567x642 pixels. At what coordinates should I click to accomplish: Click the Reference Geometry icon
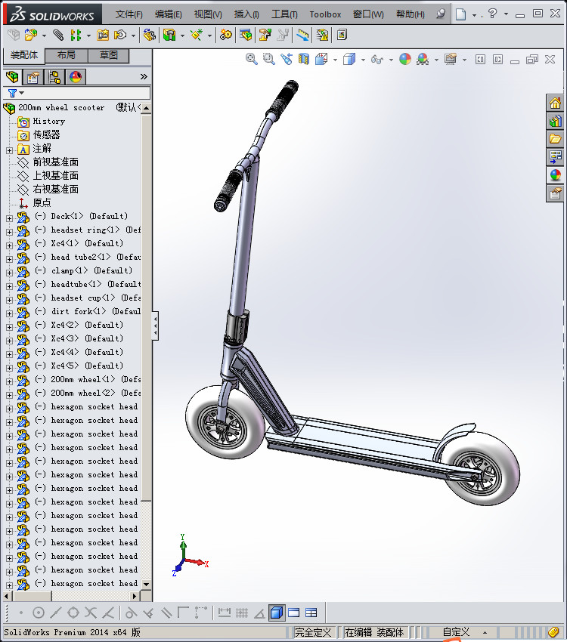tap(197, 35)
